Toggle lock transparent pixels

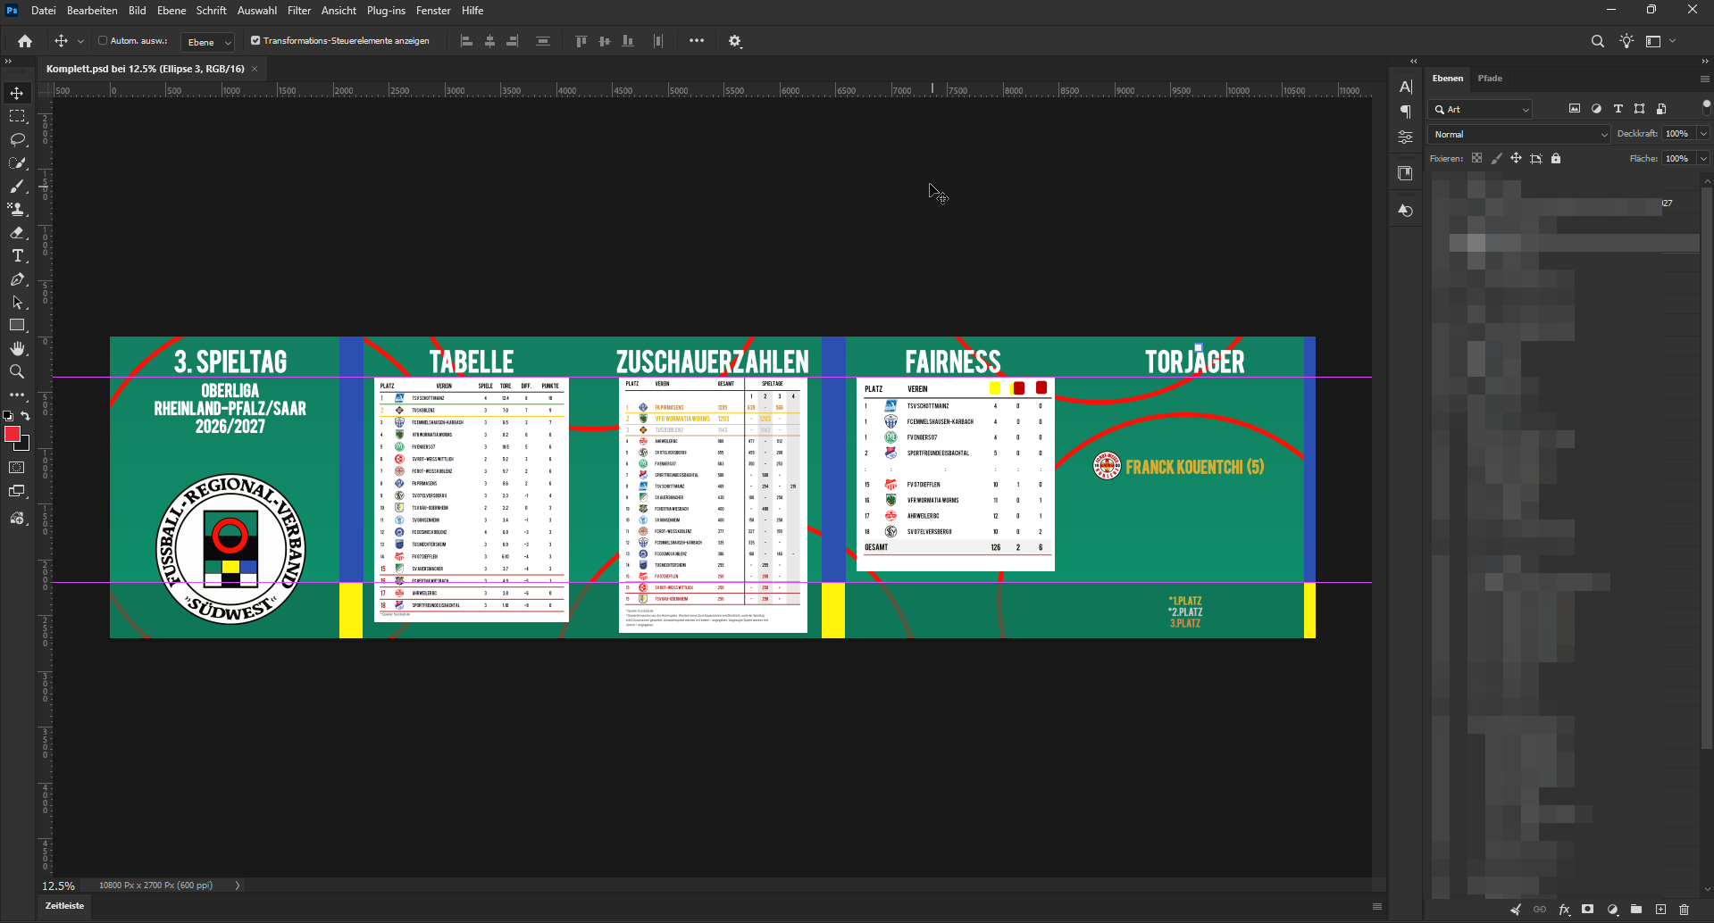pyautogui.click(x=1476, y=158)
